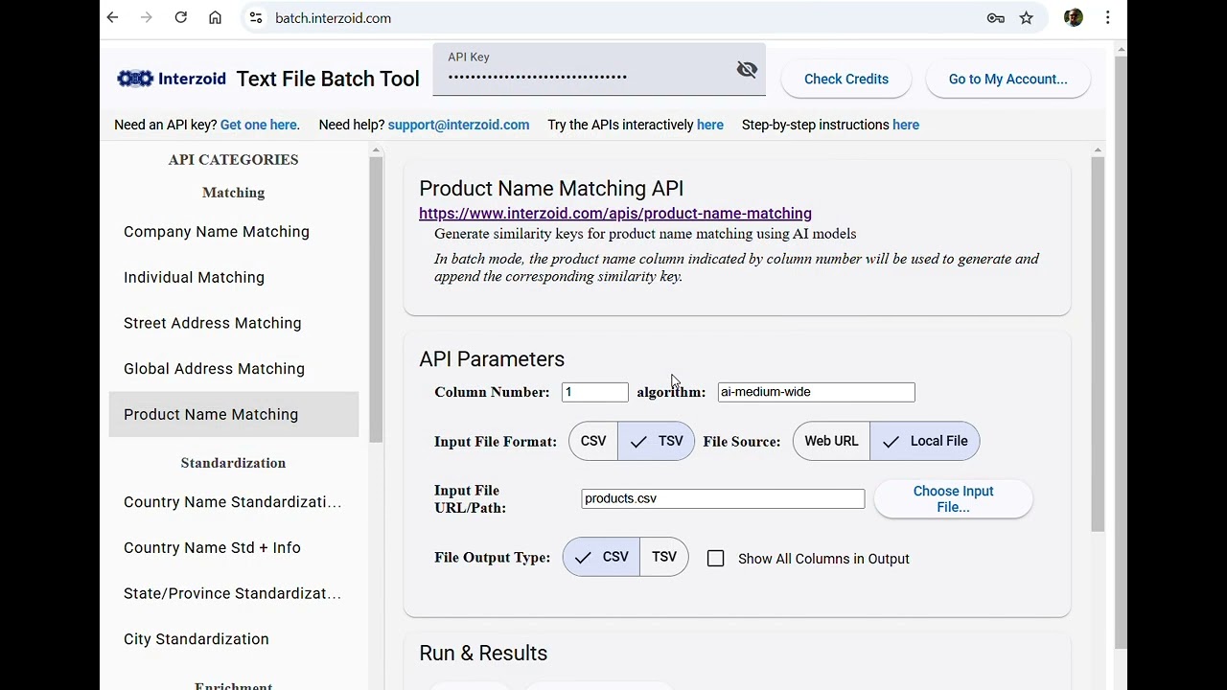Click the algorithm input field

pyautogui.click(x=817, y=392)
